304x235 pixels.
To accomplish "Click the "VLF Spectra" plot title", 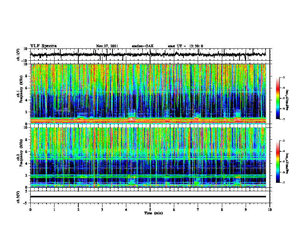I will pos(43,46).
